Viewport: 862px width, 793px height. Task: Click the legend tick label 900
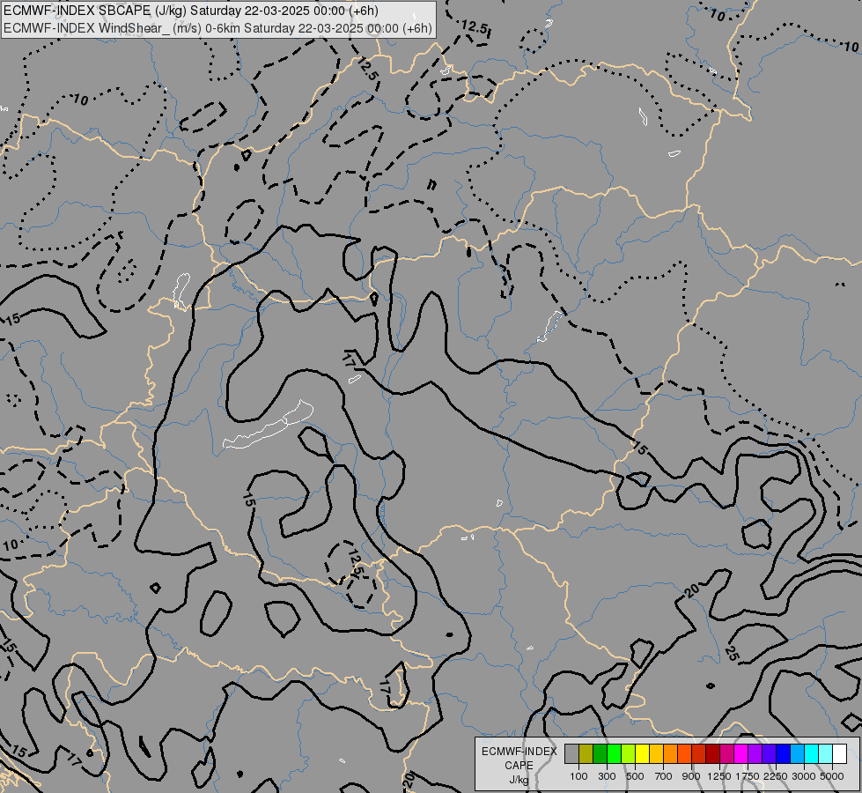pyautogui.click(x=691, y=776)
